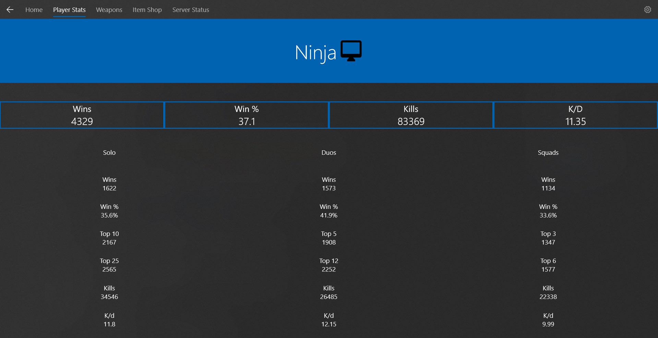
Task: Click the Solo K/d value 11.8
Action: (x=109, y=324)
